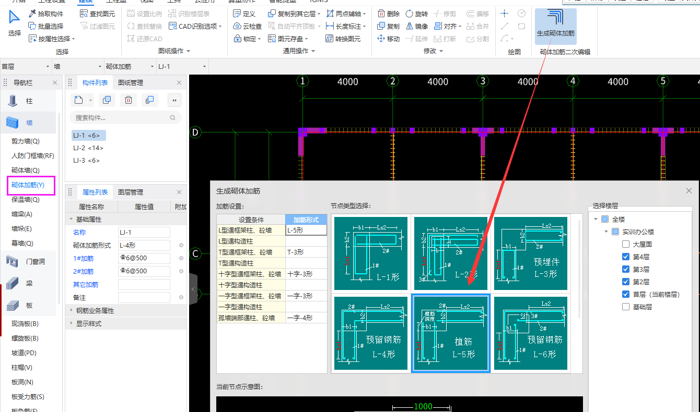Toggle 全楼 whole building checkbox

point(605,219)
